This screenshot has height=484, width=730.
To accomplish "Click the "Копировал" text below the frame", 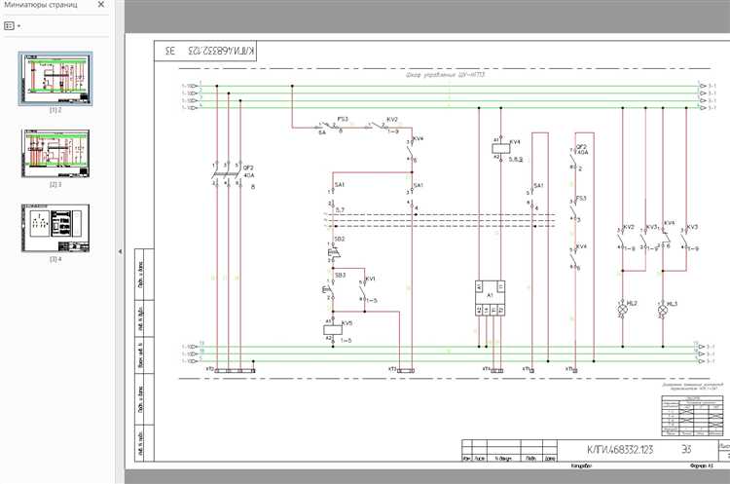I will pos(581,465).
